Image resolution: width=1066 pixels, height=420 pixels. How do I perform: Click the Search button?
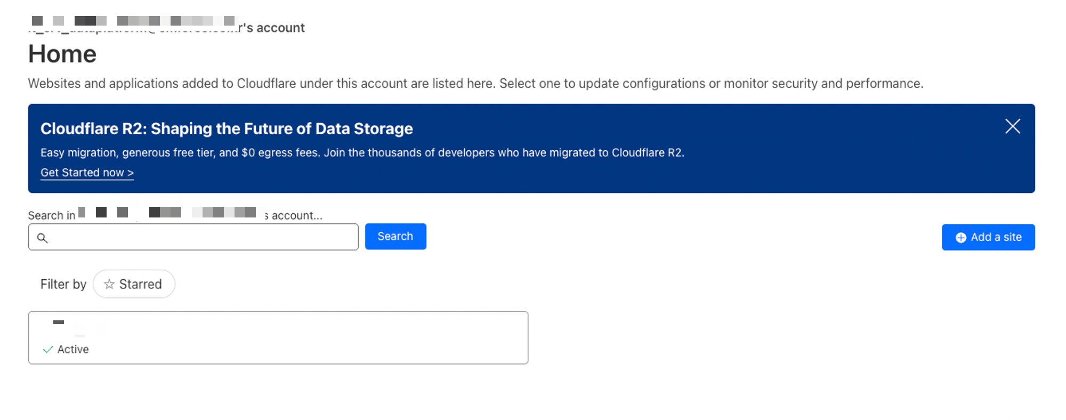[395, 237]
